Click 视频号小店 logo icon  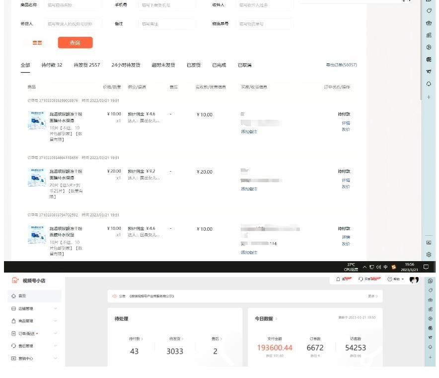15,280
